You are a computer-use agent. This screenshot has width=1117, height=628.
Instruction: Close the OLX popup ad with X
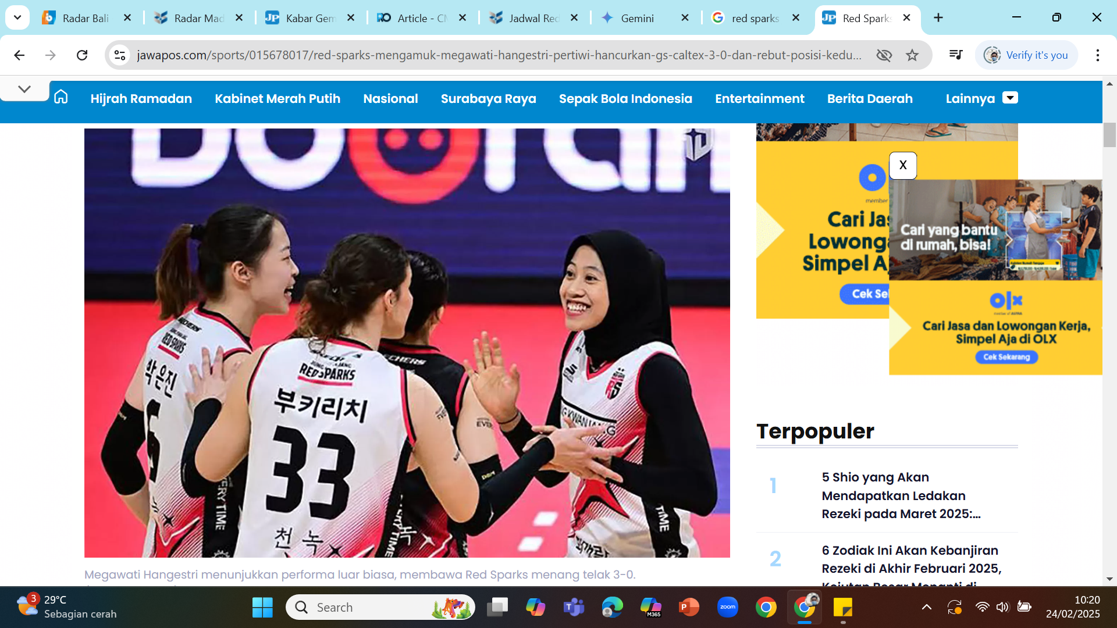(903, 166)
